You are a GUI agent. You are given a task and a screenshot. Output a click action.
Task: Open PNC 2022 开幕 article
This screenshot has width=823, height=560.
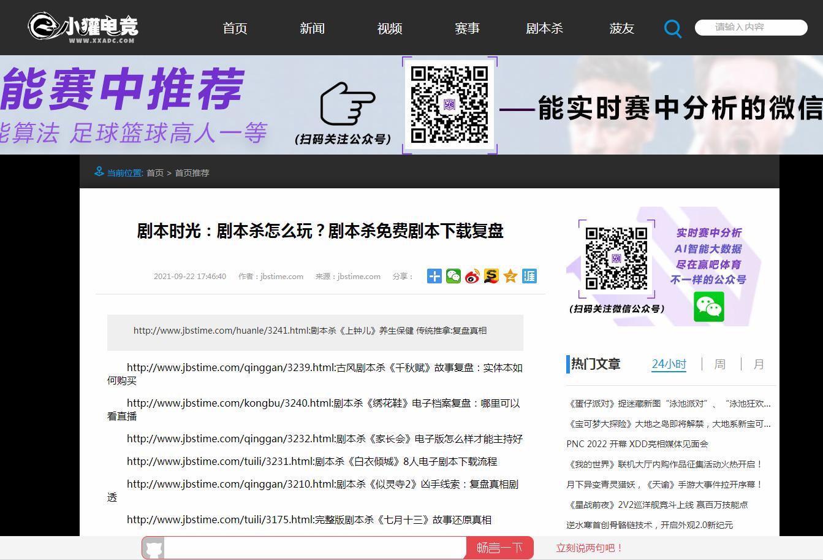tap(637, 444)
